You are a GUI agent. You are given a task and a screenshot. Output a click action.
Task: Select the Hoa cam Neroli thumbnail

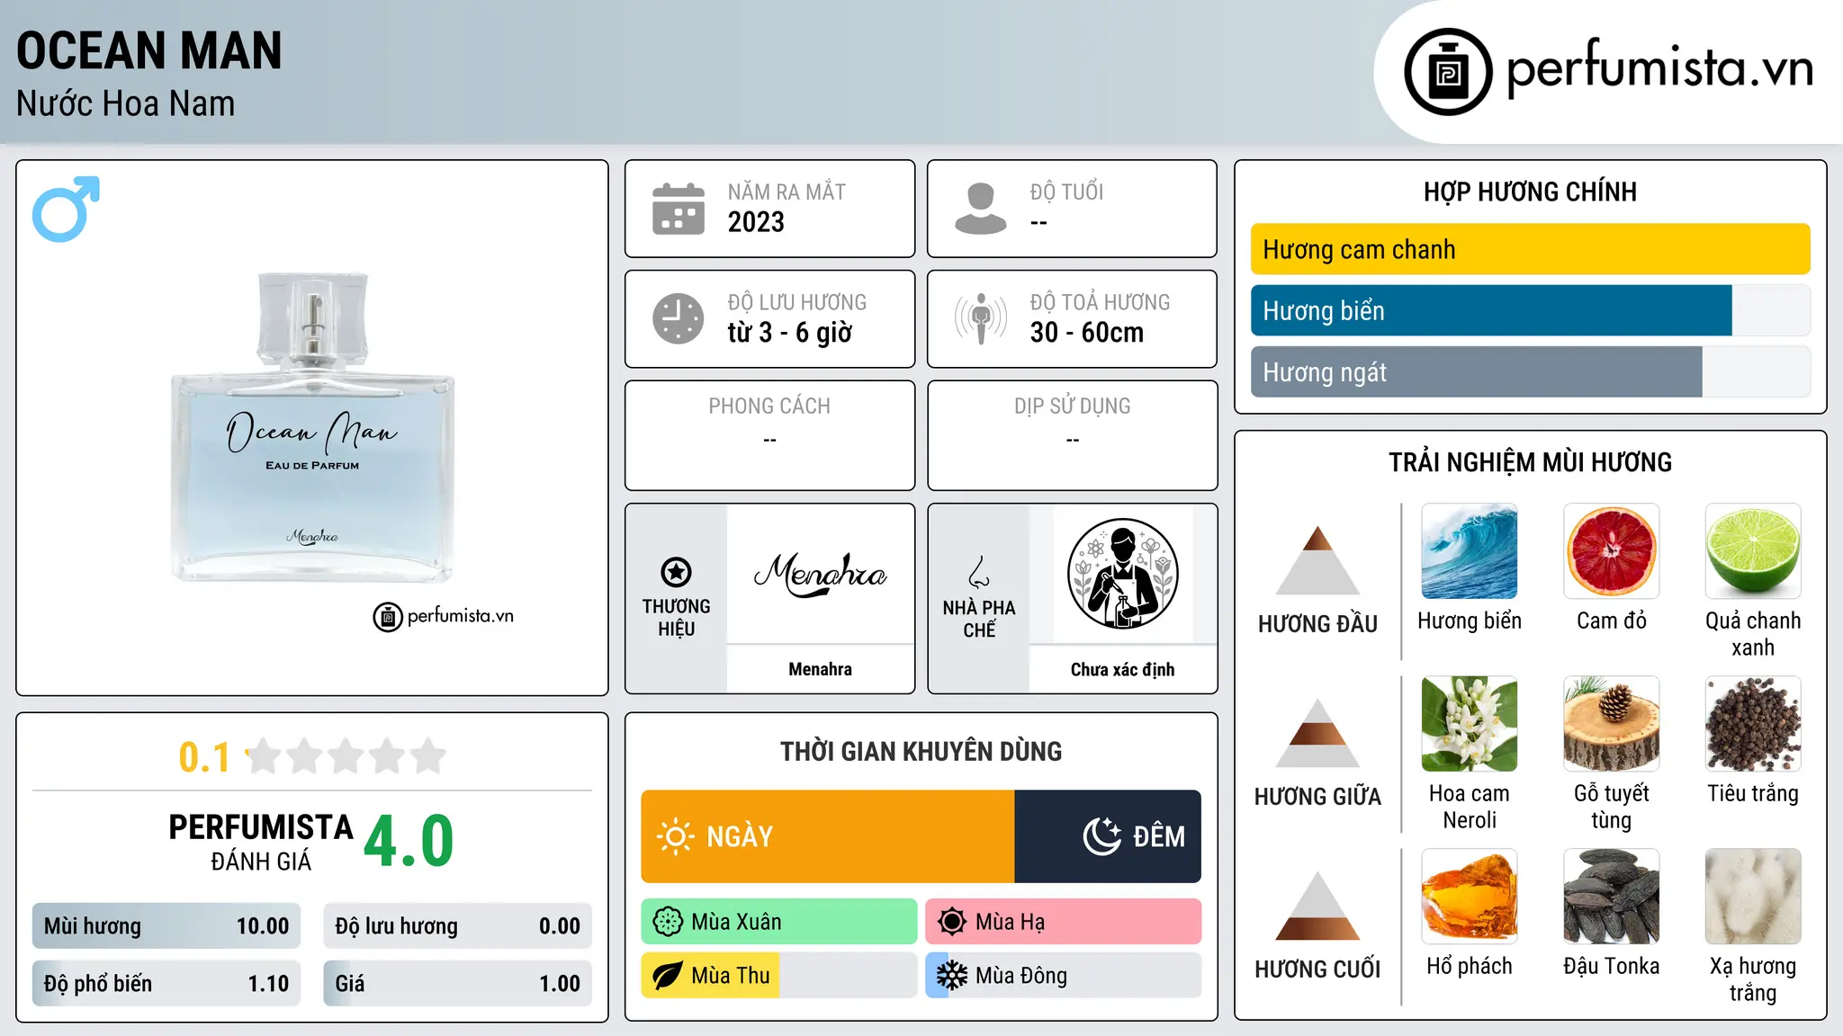click(1470, 724)
